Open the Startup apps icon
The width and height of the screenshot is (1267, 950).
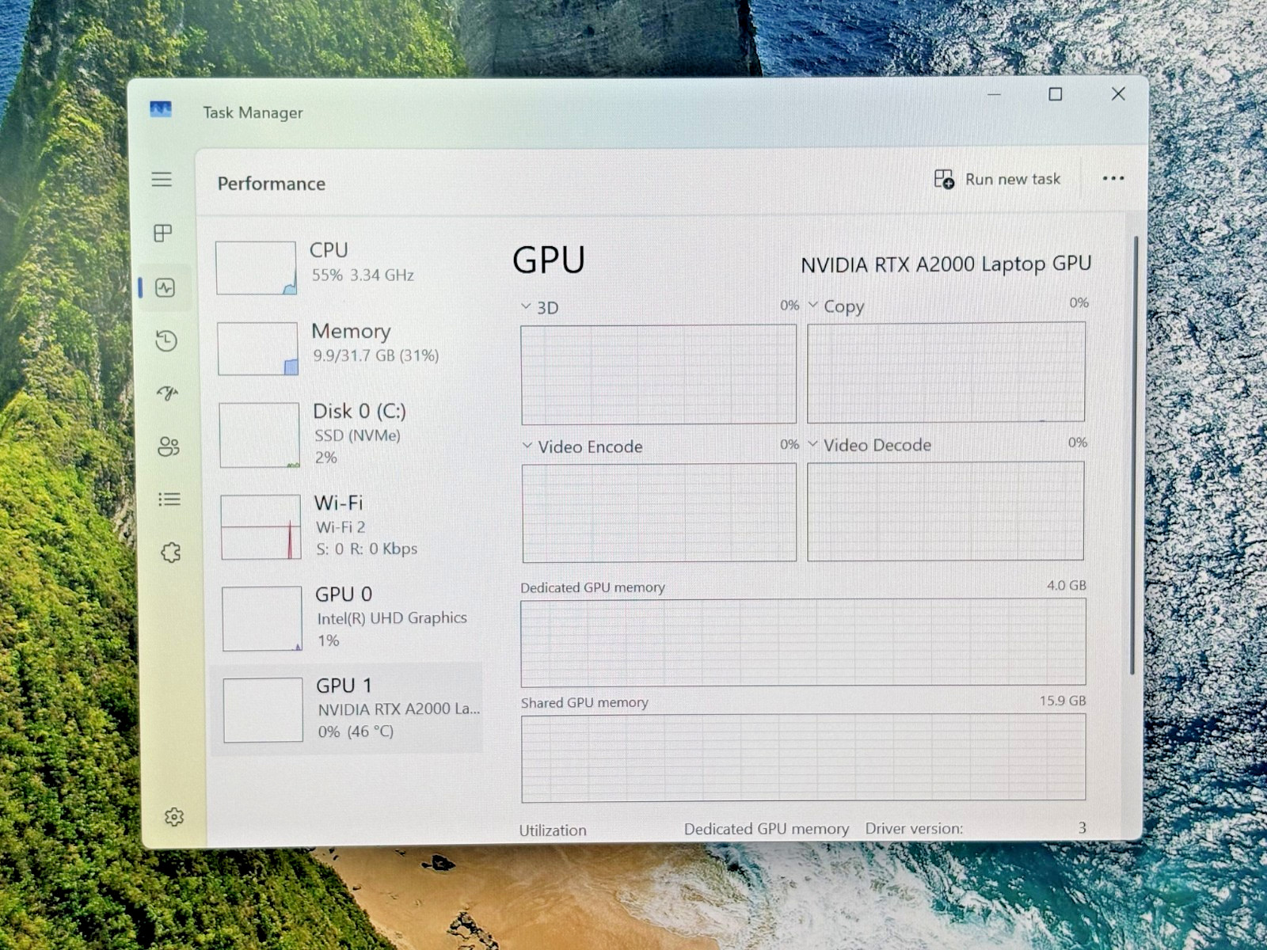[x=167, y=393]
